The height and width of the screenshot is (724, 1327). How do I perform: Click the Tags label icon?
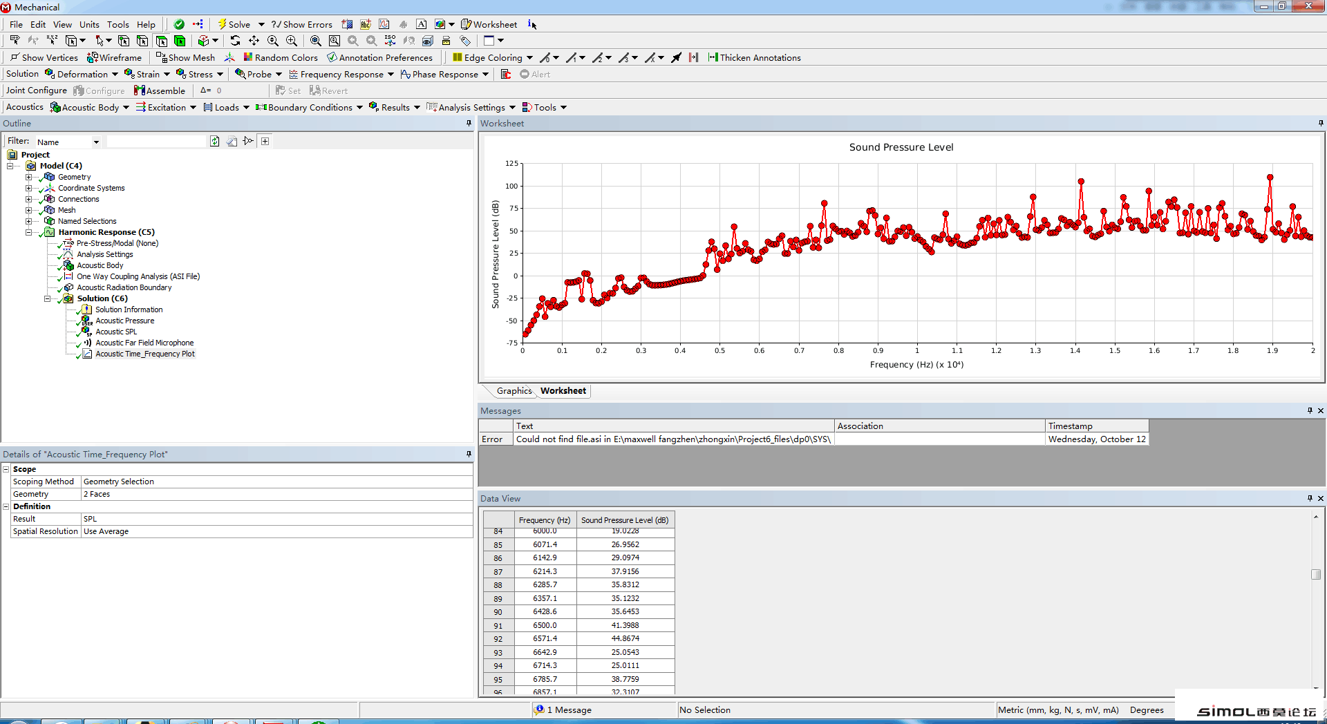465,41
